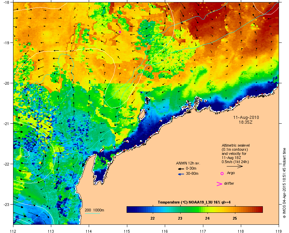
Task: Click the vertical IMOS copyright timestamp text
Action: pos(284,183)
